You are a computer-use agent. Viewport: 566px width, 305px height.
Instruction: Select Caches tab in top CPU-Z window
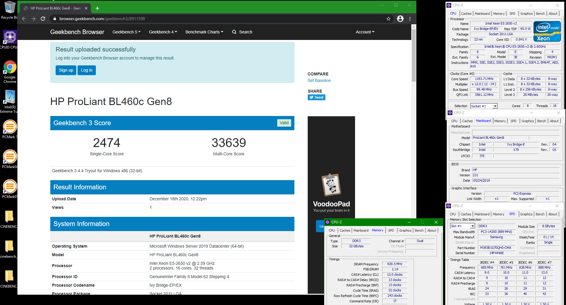click(x=466, y=14)
